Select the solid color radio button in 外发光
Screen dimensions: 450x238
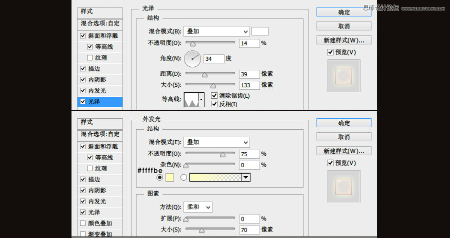[x=159, y=177]
